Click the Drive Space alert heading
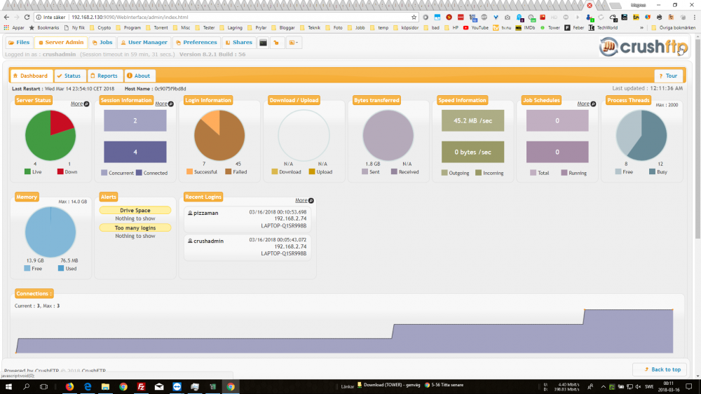 pos(135,210)
